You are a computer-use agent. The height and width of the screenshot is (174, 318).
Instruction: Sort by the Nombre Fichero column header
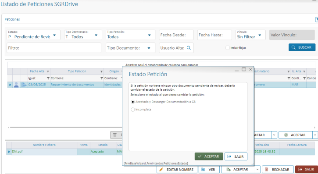pos(44,145)
